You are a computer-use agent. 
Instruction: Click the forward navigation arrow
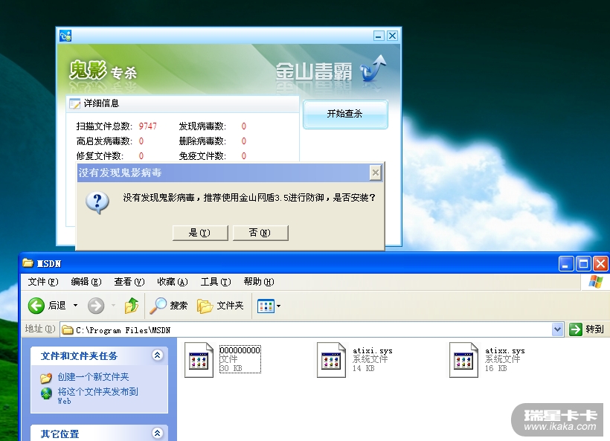96,306
